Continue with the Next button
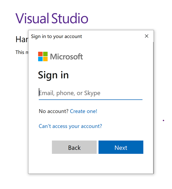Screen dimensions: 172x189 pyautogui.click(x=121, y=147)
